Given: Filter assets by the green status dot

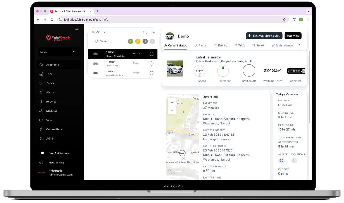Looking at the screenshot, I should click(x=130, y=41).
